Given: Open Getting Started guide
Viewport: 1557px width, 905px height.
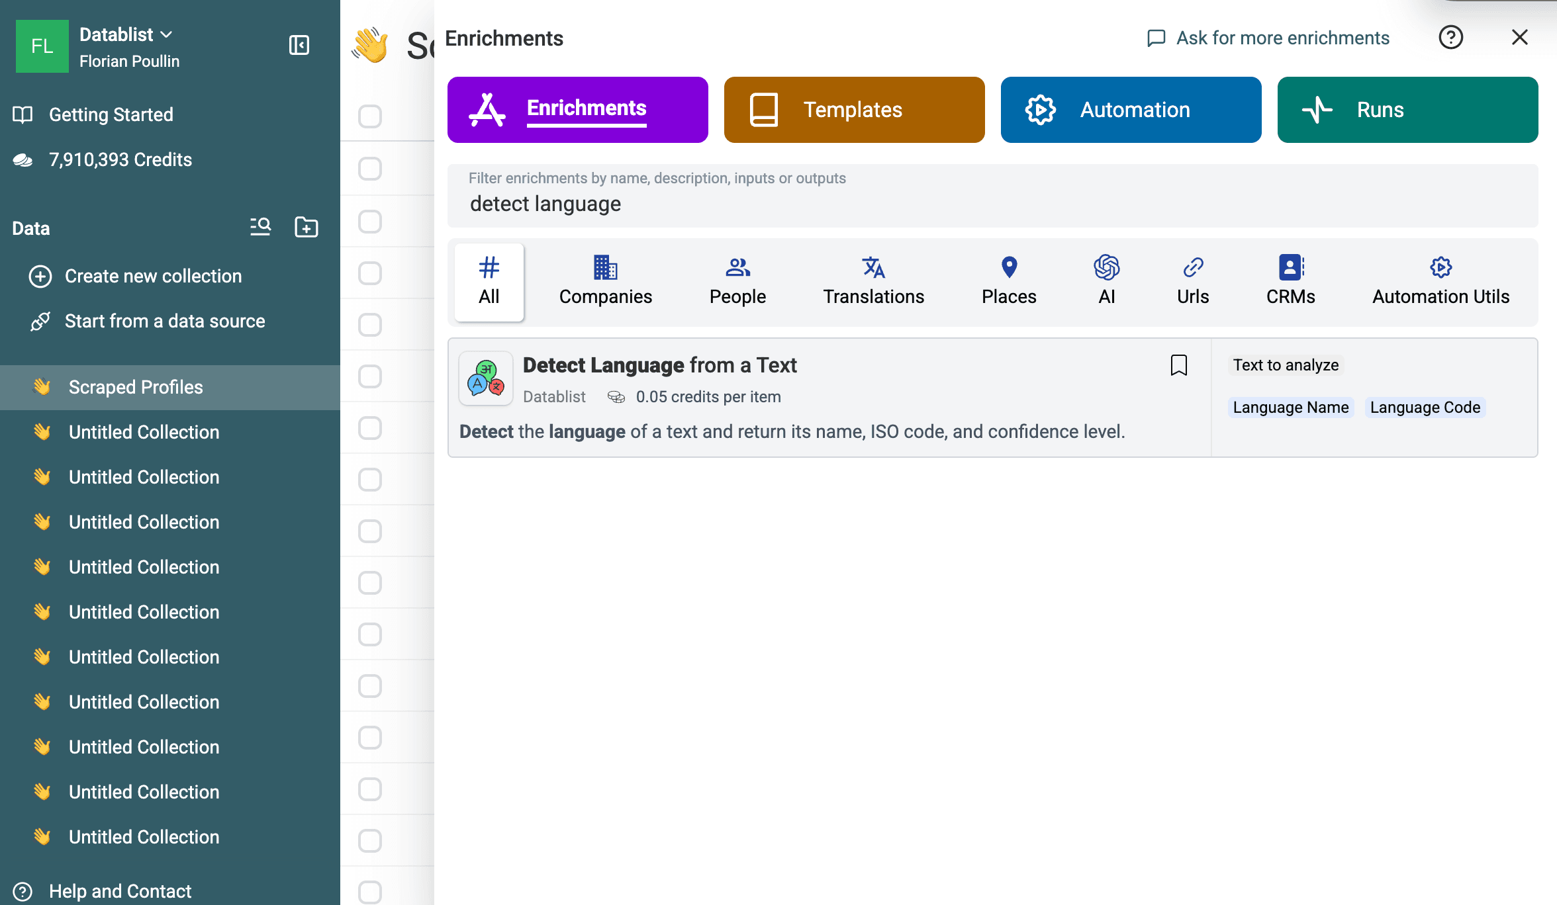Looking at the screenshot, I should coord(111,114).
